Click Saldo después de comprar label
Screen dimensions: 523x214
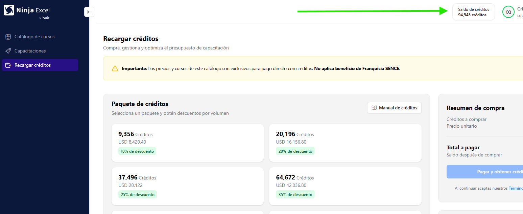click(x=474, y=155)
